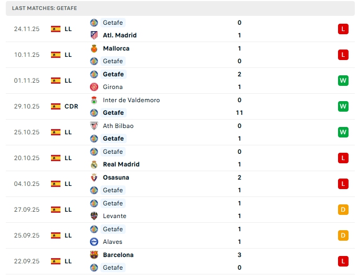The image size is (358, 276).
Task: Click the L result badge for 24.11.25
Action: coord(343,29)
